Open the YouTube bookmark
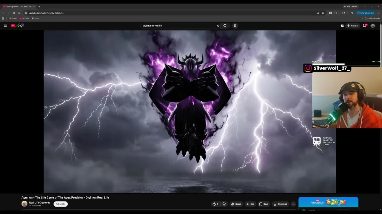This screenshot has height=214, width=382. click(24, 18)
